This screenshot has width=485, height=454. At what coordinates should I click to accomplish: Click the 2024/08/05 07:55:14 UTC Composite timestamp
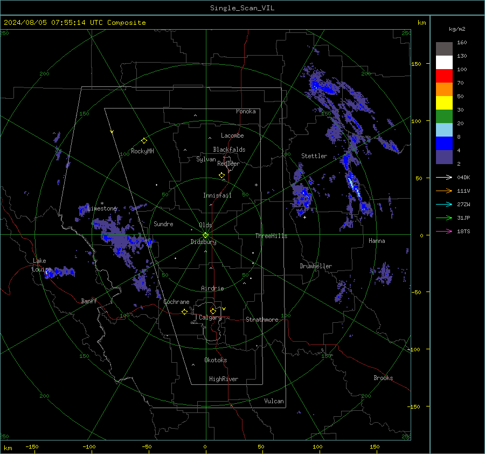click(74, 23)
